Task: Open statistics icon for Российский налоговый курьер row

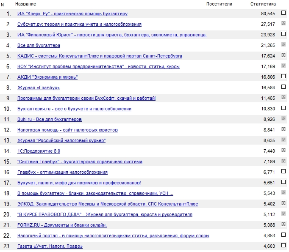Action: [283, 140]
